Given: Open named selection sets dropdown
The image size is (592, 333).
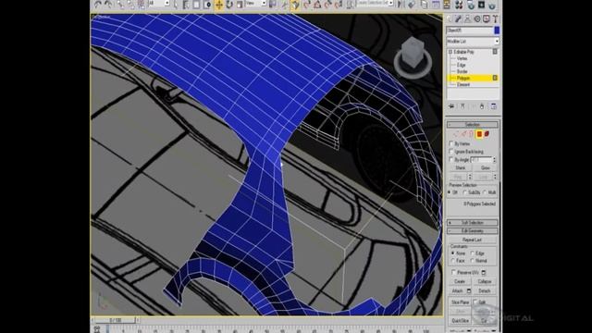Looking at the screenshot, I should (375, 4).
